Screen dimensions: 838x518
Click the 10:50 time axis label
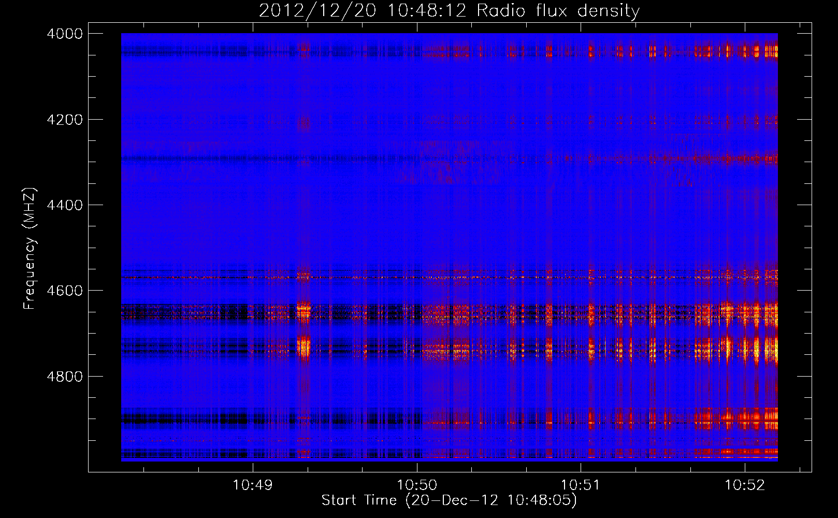pyautogui.click(x=417, y=485)
